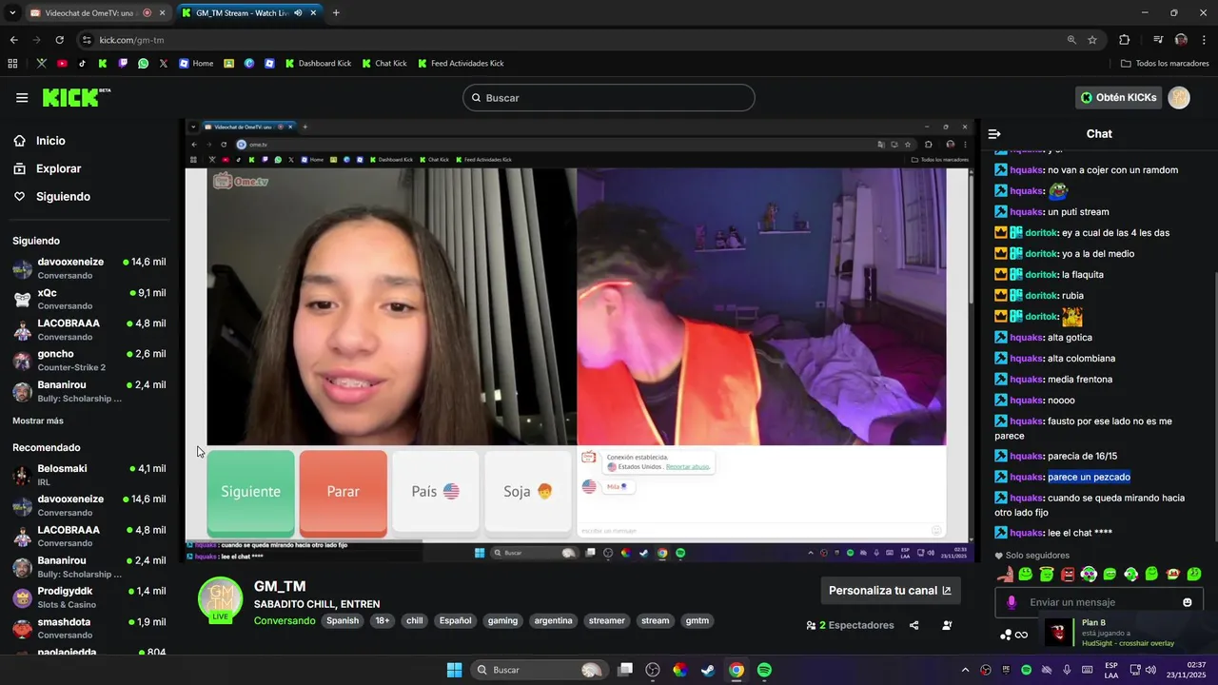Select the argentina tag
The image size is (1218, 685).
[x=553, y=620]
